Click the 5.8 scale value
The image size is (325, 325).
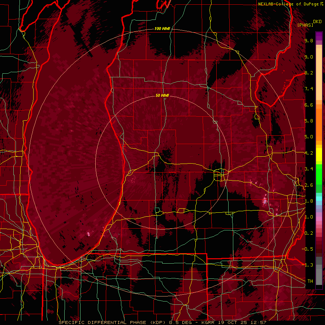pos(309,121)
